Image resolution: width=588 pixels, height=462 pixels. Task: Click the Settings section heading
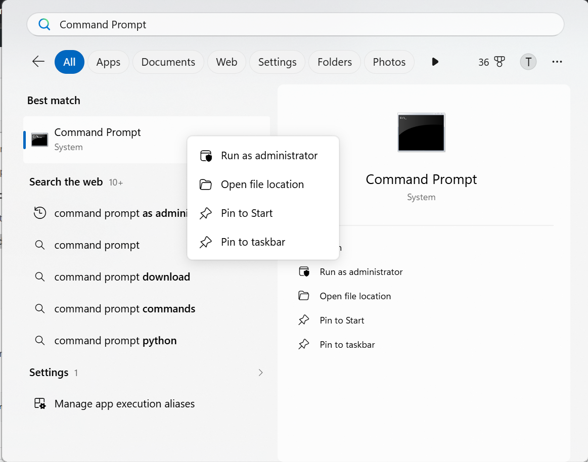click(49, 373)
